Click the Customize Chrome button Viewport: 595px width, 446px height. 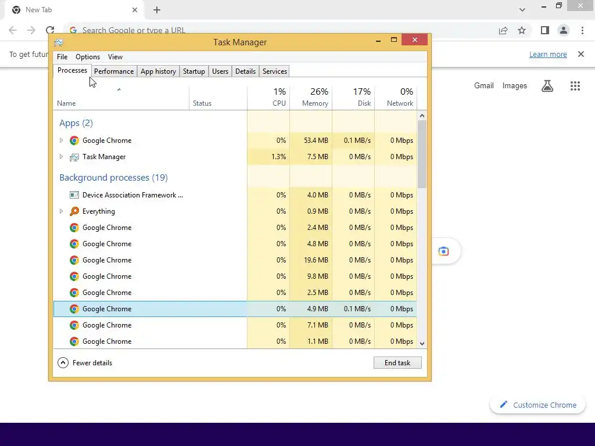click(537, 405)
